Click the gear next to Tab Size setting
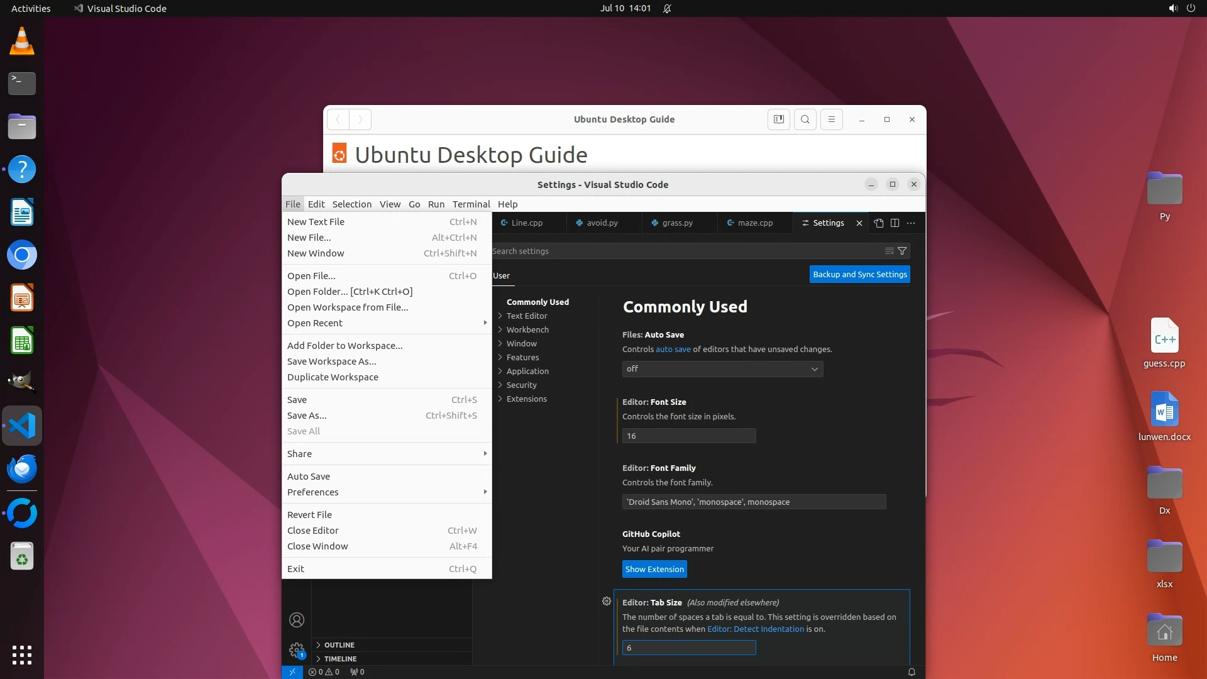The width and height of the screenshot is (1207, 679). pos(606,602)
